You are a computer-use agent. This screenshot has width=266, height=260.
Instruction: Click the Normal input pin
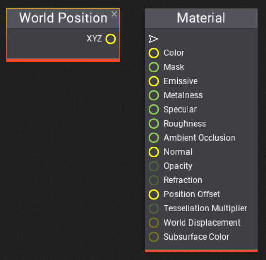(154, 152)
